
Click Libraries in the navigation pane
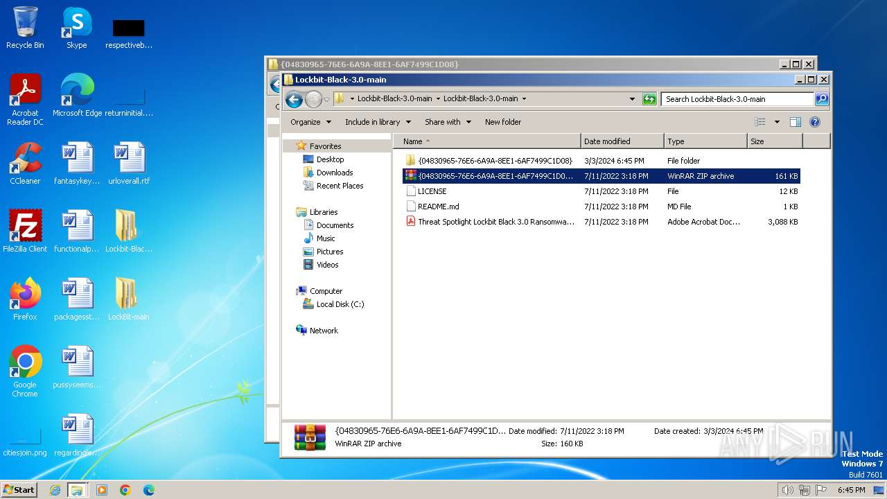pyautogui.click(x=324, y=212)
